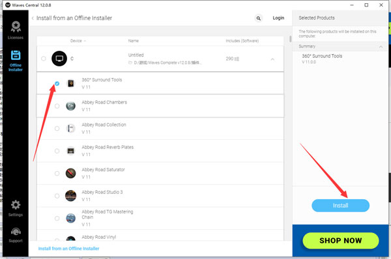
Task: Maximize the Waves Central window
Action: click(366, 5)
